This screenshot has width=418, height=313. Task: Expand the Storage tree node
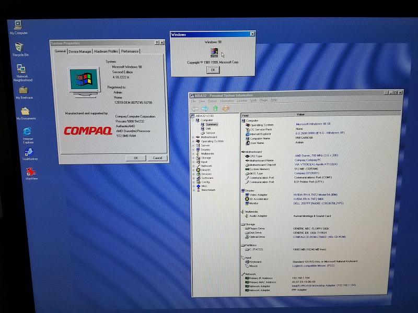(193, 158)
